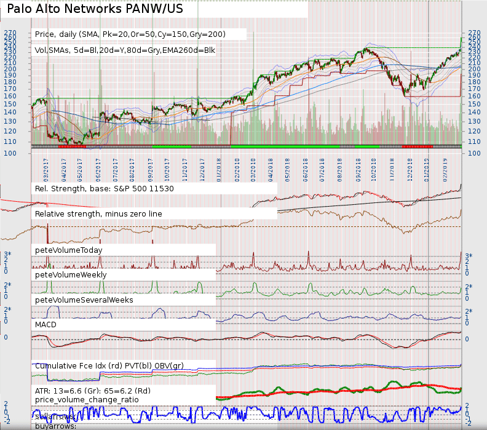487x430 pixels.
Task: Click the 110 value on right price axis
Action: (474, 141)
